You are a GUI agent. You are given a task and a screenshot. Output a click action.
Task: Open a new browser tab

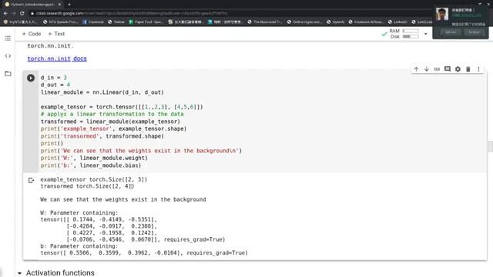coord(69,5)
